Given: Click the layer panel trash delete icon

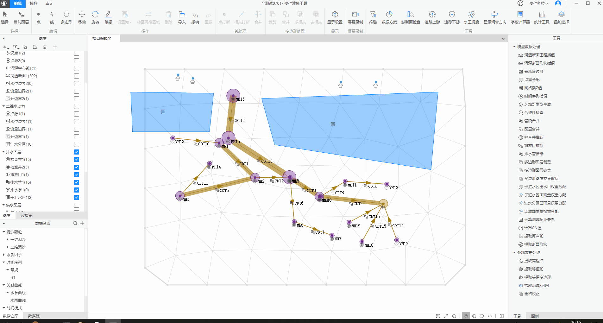Looking at the screenshot, I should pyautogui.click(x=45, y=47).
